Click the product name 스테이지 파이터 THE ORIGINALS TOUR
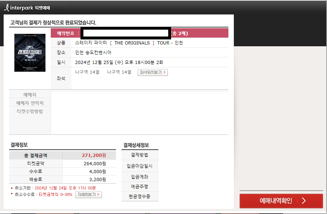The image size is (327, 214). click(129, 43)
